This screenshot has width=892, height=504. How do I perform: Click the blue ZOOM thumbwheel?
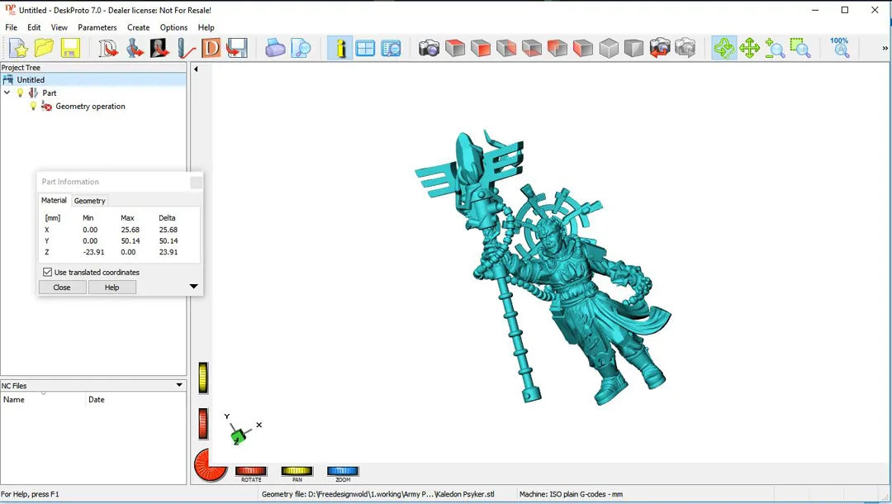343,471
